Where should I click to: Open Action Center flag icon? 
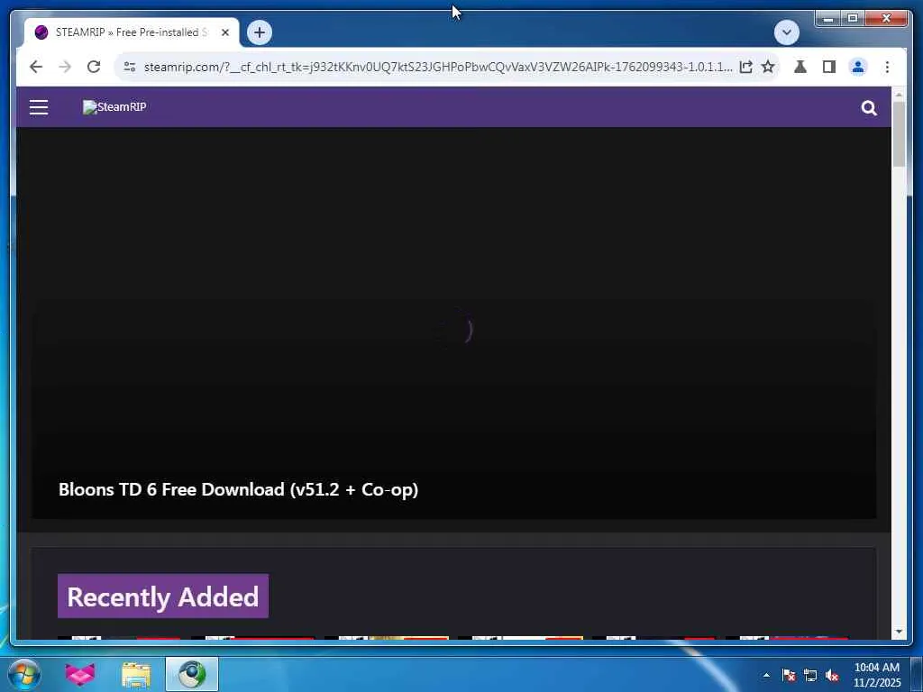point(788,675)
